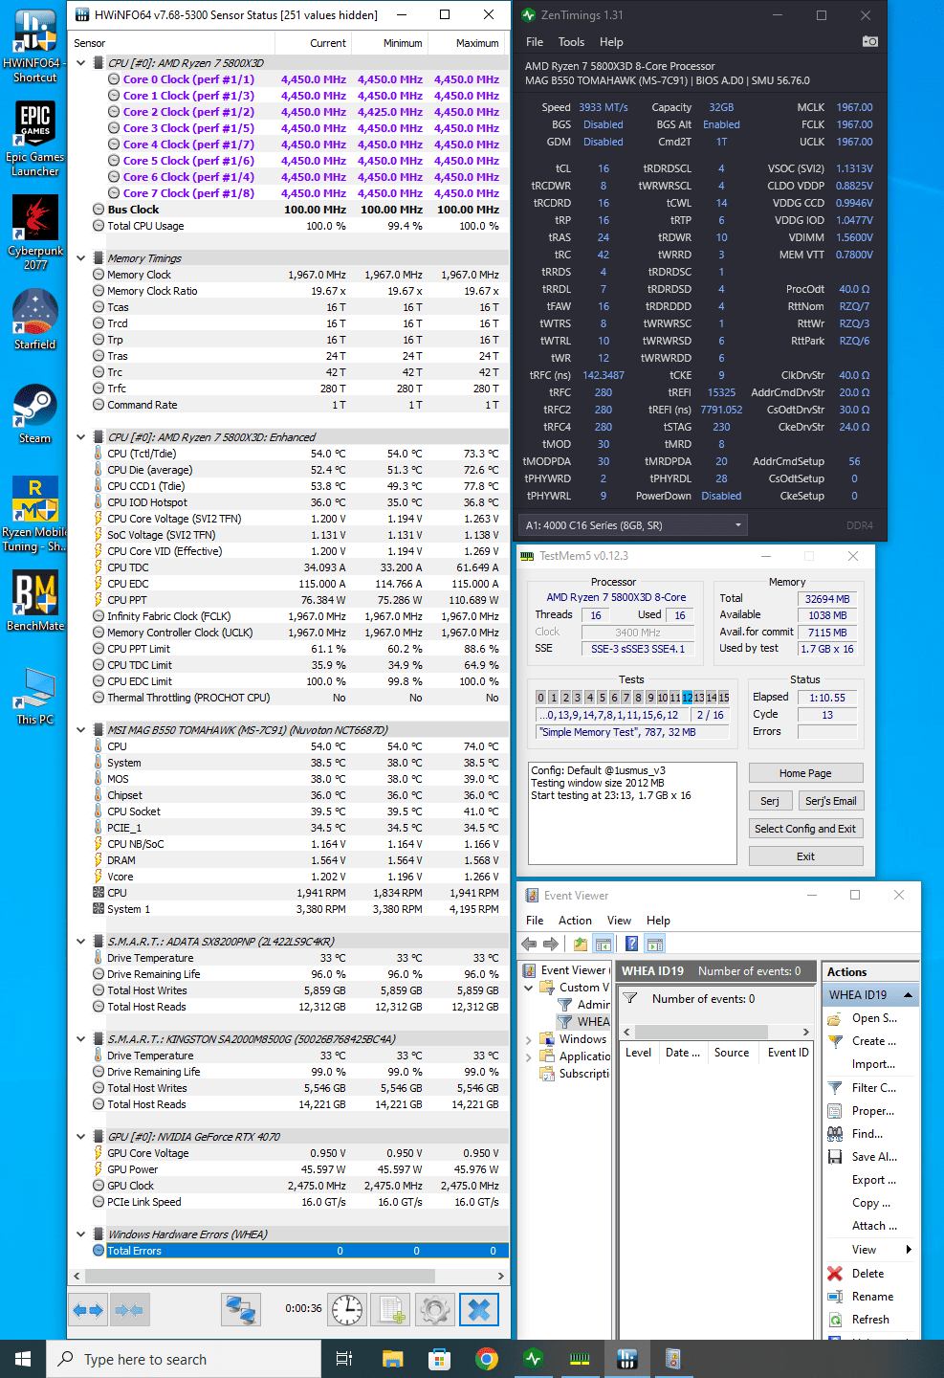Select This PC desktop icon
This screenshot has height=1378, width=944.
tap(34, 695)
